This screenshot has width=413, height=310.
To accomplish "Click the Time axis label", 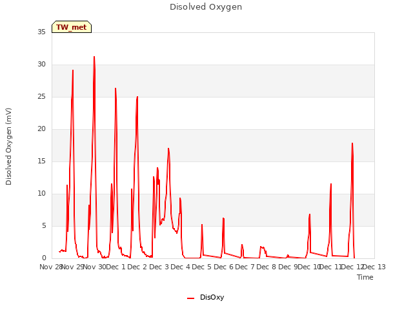I will pos(365,277).
